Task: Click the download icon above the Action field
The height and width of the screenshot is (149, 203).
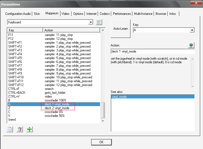Action: click(x=191, y=45)
